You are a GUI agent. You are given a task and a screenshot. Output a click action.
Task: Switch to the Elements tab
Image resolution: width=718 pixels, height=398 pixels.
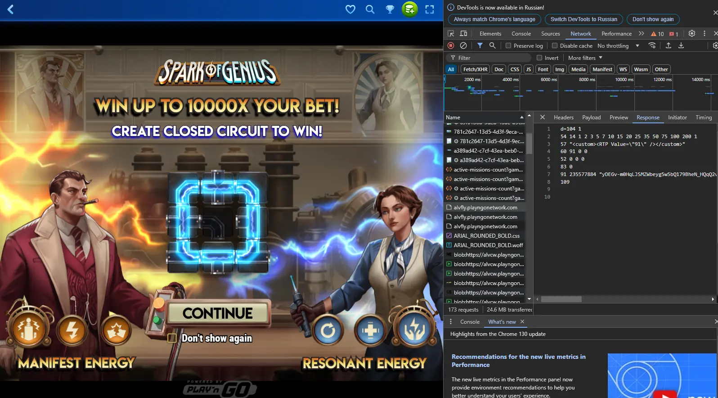pyautogui.click(x=490, y=34)
